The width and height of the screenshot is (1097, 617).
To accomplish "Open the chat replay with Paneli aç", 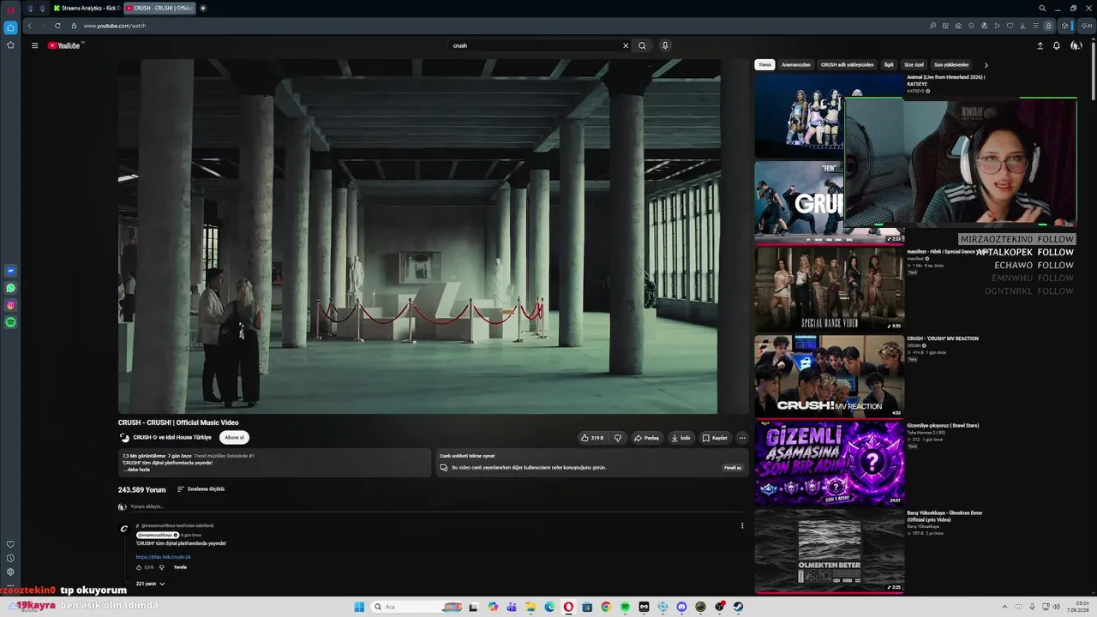I will point(733,468).
